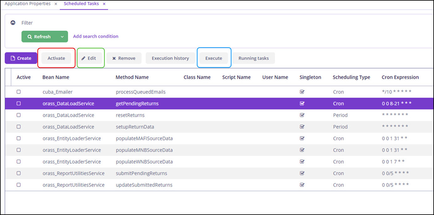Close the Application Properties tab

(x=56, y=4)
